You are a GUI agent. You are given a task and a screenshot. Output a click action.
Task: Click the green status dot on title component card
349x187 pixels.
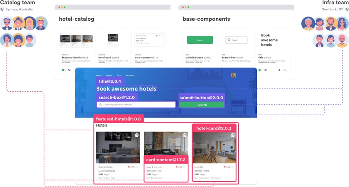point(259,70)
